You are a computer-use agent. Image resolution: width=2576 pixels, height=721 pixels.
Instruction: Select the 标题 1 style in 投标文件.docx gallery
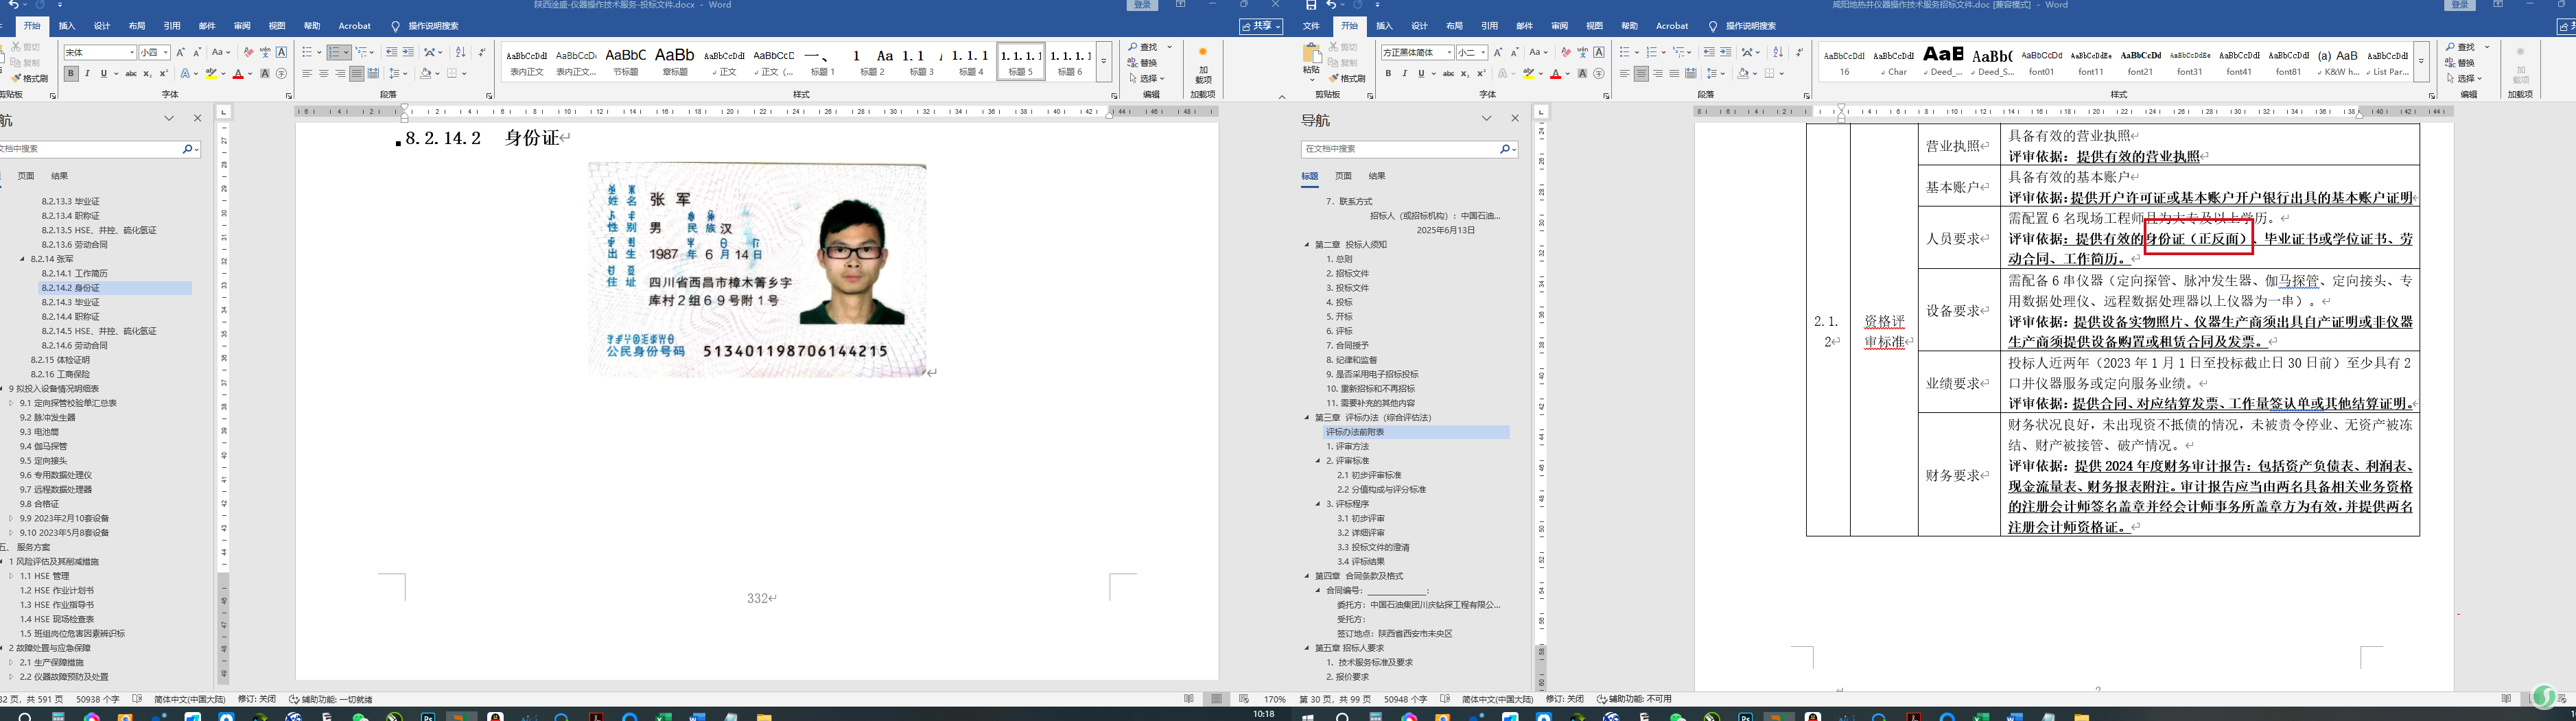(x=823, y=62)
